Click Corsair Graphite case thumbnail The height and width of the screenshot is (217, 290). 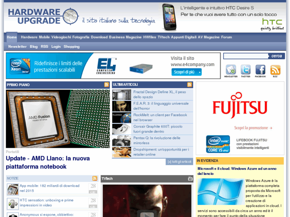coord(122,129)
